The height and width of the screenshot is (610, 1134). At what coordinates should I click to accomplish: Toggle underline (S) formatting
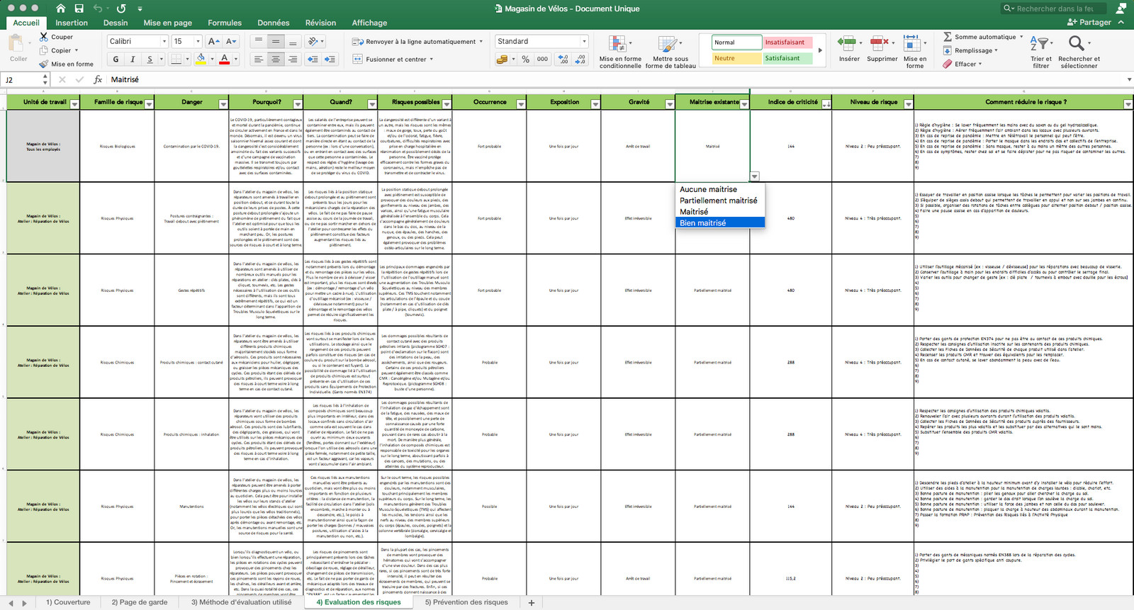(150, 60)
